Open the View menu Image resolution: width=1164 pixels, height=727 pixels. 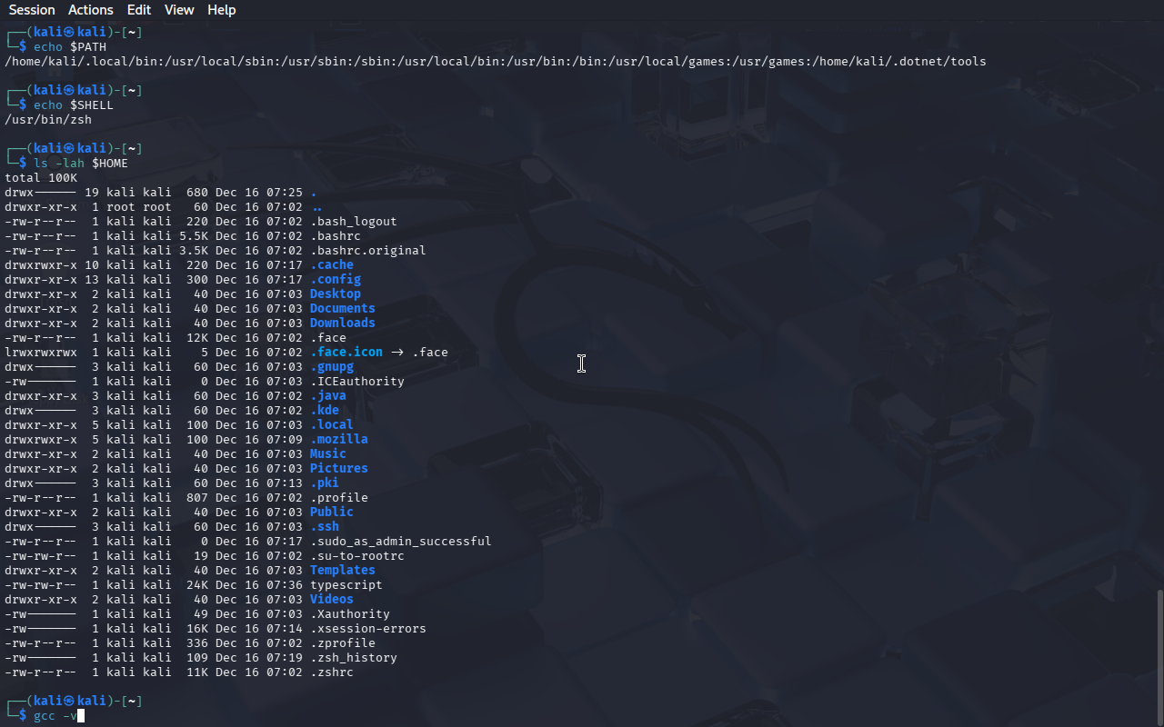click(x=179, y=10)
